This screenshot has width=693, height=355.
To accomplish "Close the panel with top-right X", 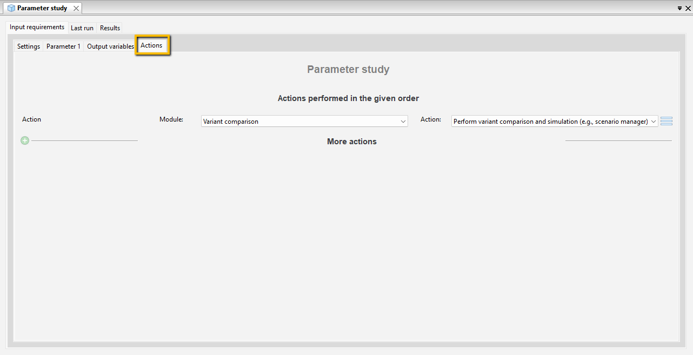I will click(687, 9).
